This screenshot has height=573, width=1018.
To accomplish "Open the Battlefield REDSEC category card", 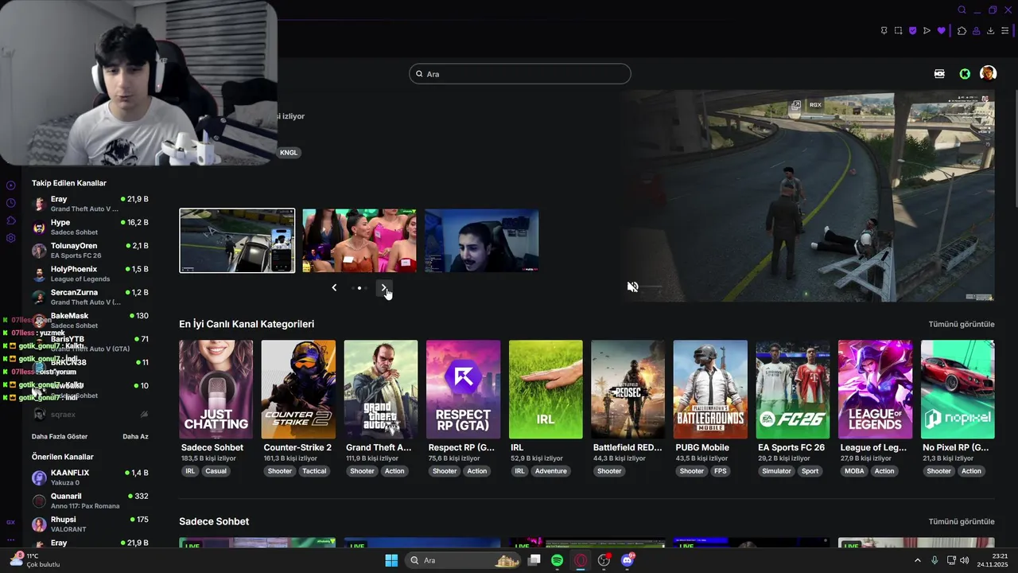I will tap(628, 389).
